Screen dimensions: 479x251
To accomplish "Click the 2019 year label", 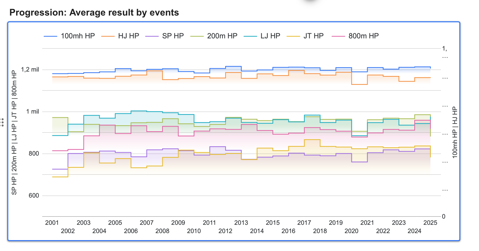I will [336, 223].
